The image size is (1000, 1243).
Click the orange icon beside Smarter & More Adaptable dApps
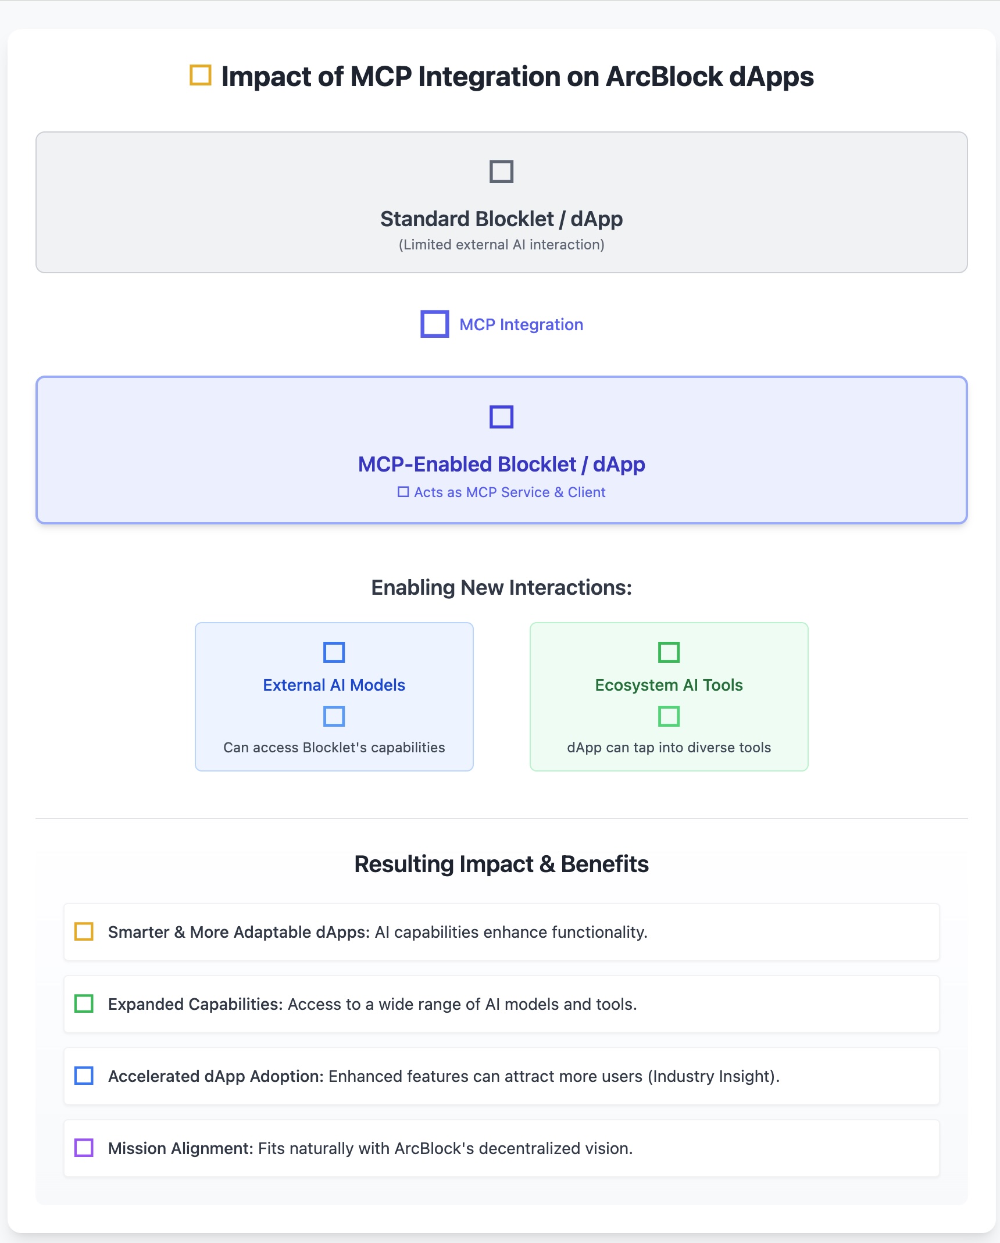click(84, 931)
